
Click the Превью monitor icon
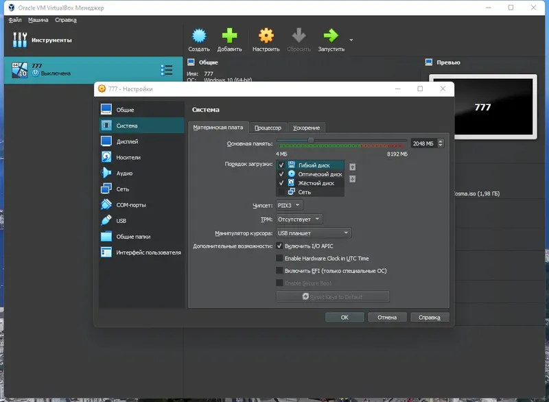pyautogui.click(x=429, y=62)
